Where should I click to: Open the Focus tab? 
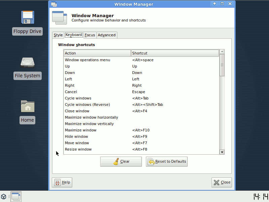coord(90,35)
